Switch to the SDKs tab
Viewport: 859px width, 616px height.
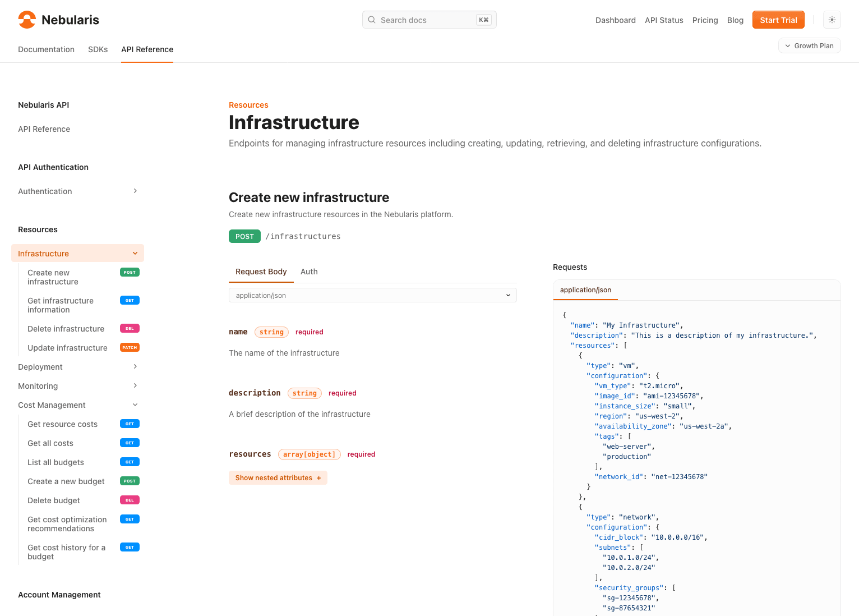(x=98, y=49)
